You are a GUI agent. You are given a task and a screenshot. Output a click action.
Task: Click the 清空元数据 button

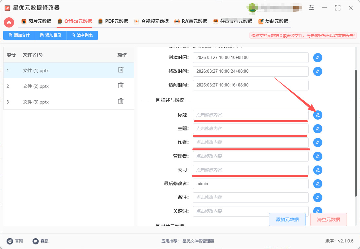[329, 220]
